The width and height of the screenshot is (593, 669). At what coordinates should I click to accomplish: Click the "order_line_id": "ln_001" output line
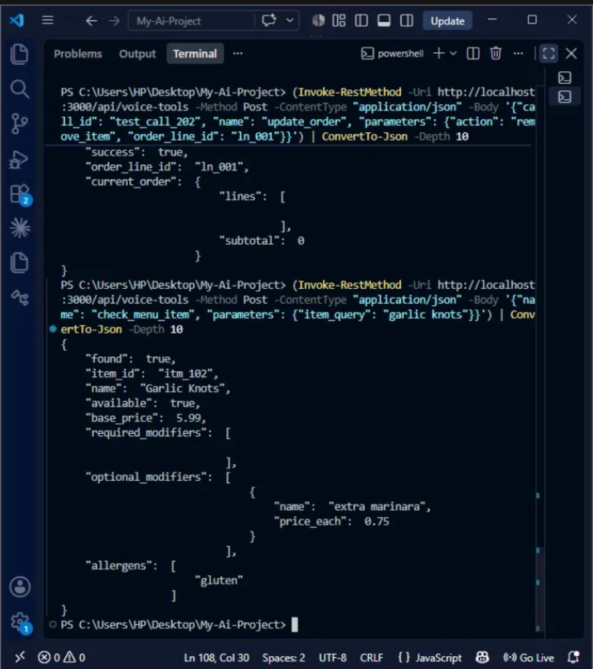[x=166, y=166]
